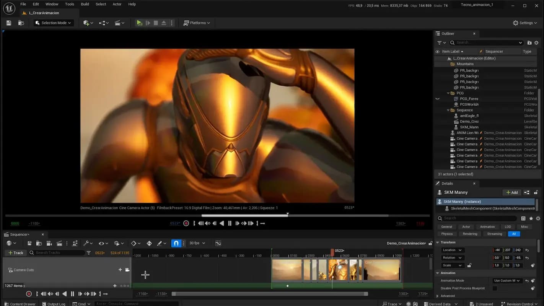Toggle Sequencer snapping magnet button
Image resolution: width=544 pixels, height=306 pixels.
[176, 243]
